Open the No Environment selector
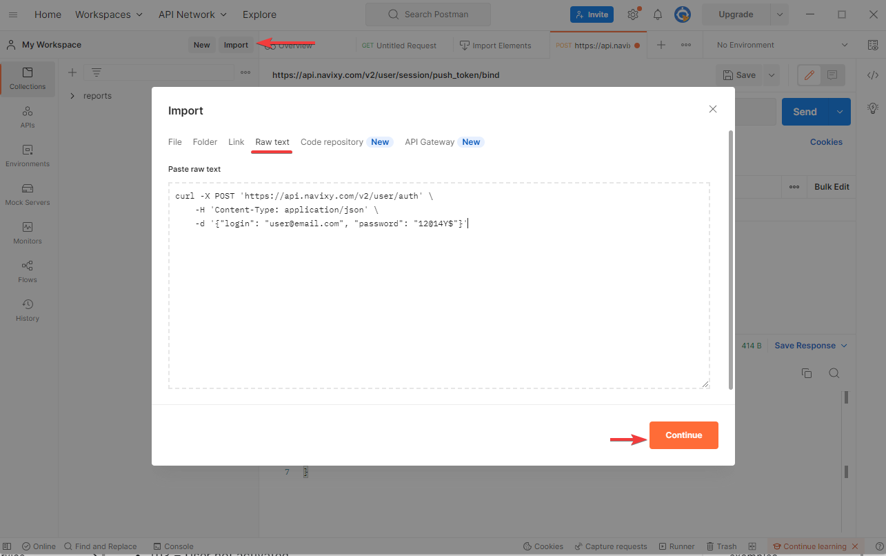Viewport: 886px width, 556px height. 782,45
